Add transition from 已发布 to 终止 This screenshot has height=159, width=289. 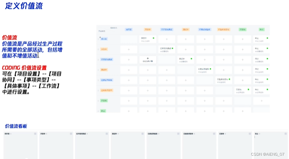coord(262,101)
